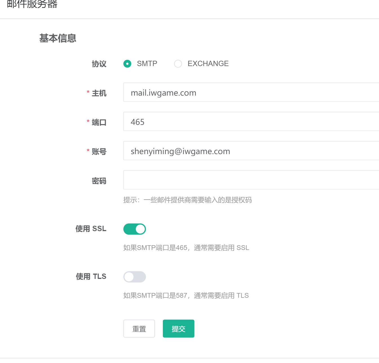Click the 主机 field containing mail.iwgame.com
This screenshot has width=379, height=363.
251,93
